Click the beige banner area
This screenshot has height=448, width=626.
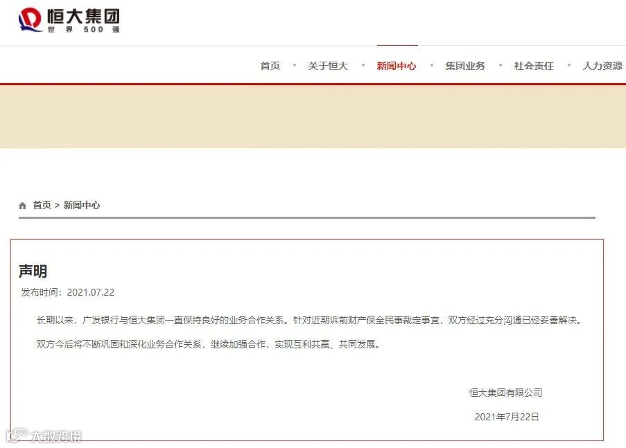313,116
